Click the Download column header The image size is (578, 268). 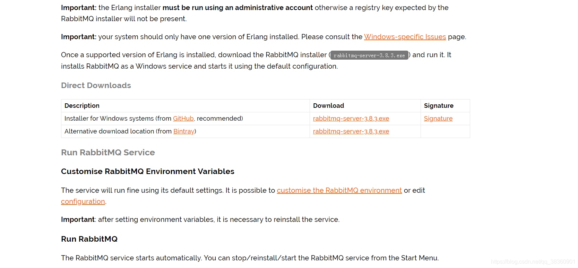tap(328, 106)
